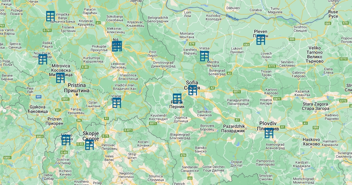Select the building marker at Vranje
The height and width of the screenshot is (185, 352).
[117, 103]
